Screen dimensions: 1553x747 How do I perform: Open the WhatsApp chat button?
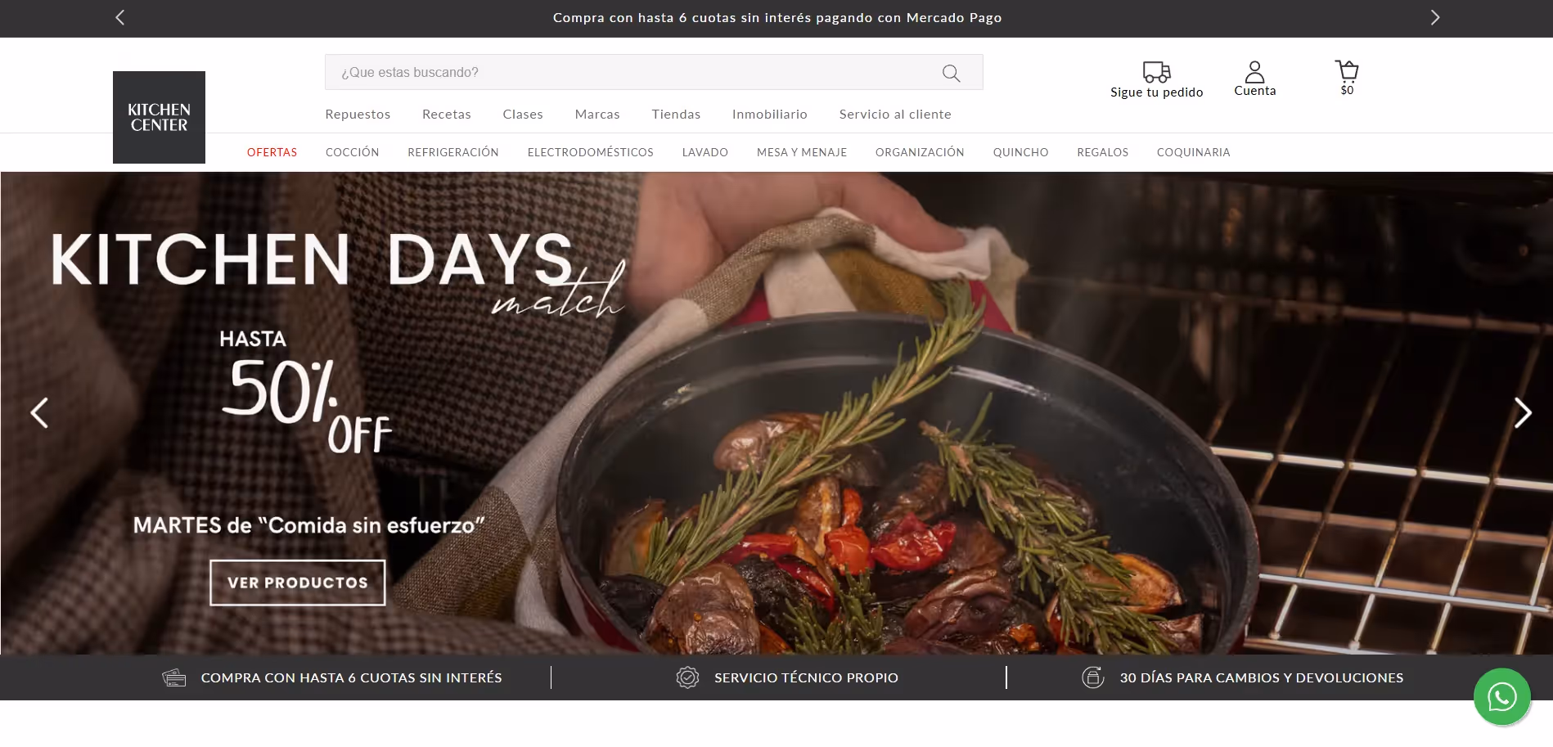1502,697
